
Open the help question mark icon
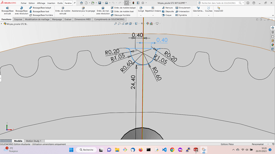[253, 3]
